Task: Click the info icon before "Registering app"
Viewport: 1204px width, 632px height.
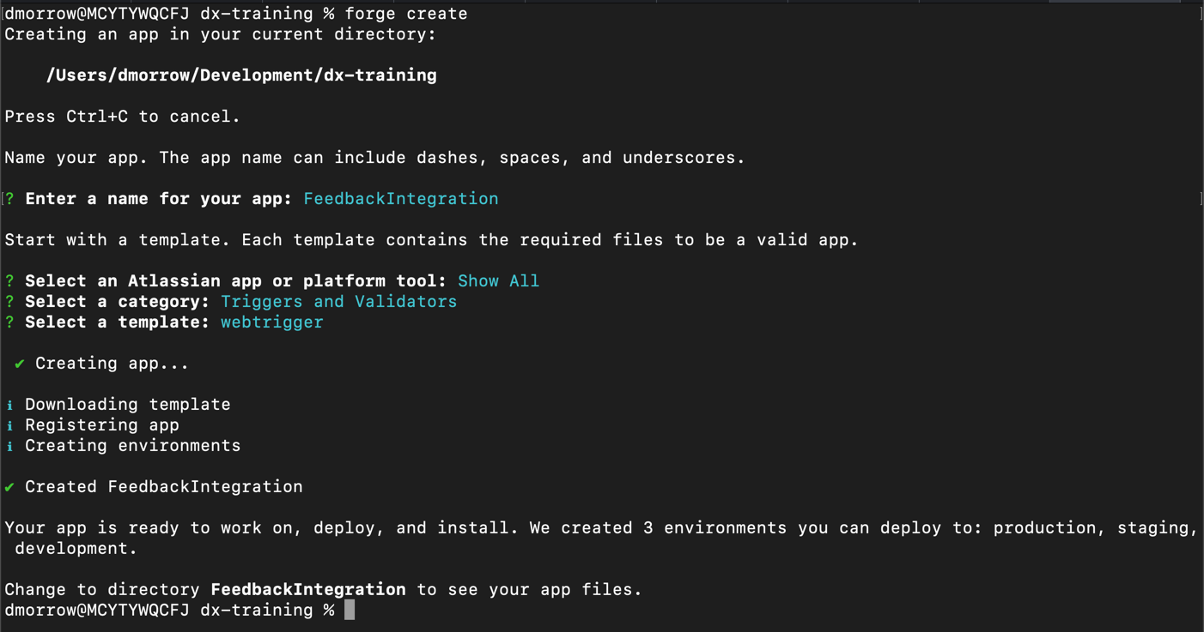Action: pos(9,424)
